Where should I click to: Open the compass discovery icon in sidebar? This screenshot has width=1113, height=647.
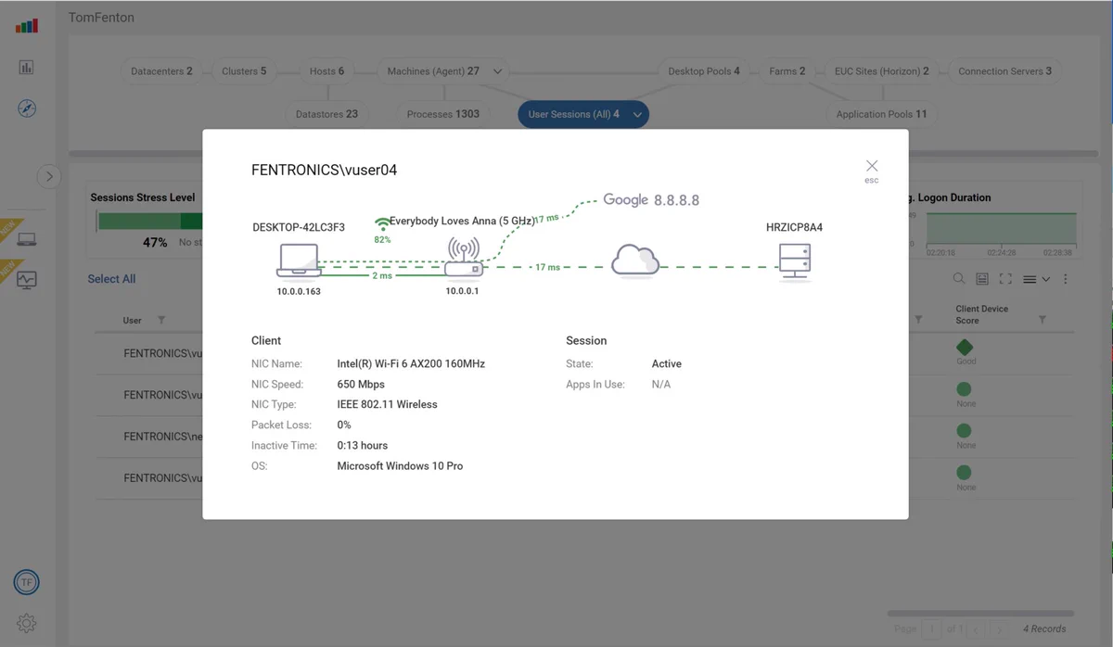click(x=27, y=108)
